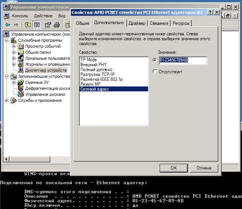Click the Services and Applications icon
The image size is (242, 209).
[x=14, y=100]
